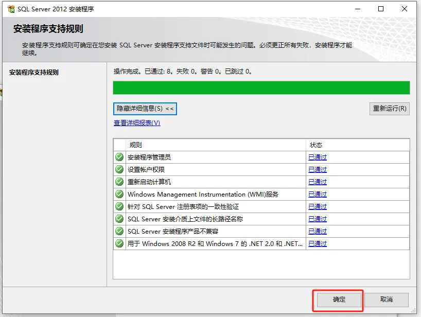421x317 pixels.
Task: Open 已通过 status for 安装程序管理员
Action: (x=318, y=157)
